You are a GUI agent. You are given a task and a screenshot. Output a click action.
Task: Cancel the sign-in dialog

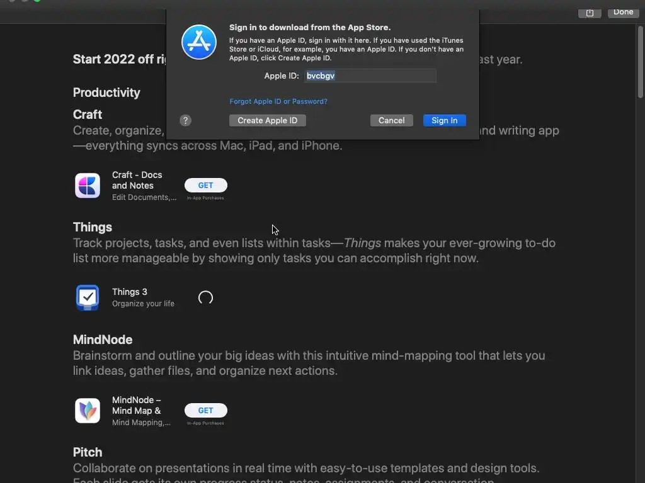pyautogui.click(x=392, y=120)
